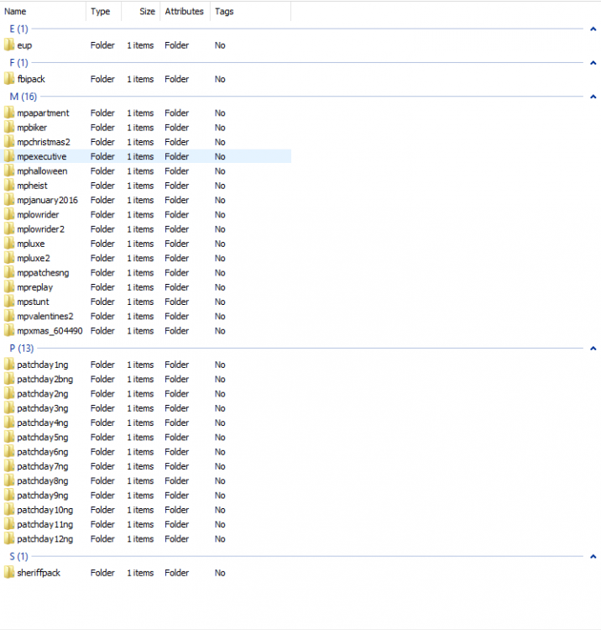Select the mpluxe folder icon
Screen dimensions: 601x630
click(9, 243)
